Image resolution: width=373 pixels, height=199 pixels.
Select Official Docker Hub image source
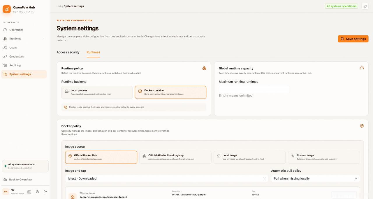[101, 157]
